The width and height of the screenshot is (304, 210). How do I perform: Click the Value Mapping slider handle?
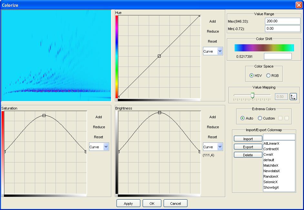pos(253,95)
